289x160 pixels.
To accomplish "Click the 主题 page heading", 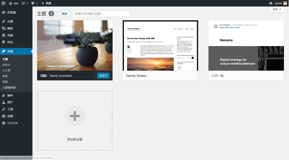I will coord(42,14).
